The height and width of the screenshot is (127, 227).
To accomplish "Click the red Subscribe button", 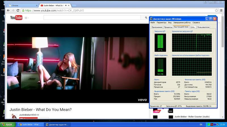I will [x=28, y=118].
